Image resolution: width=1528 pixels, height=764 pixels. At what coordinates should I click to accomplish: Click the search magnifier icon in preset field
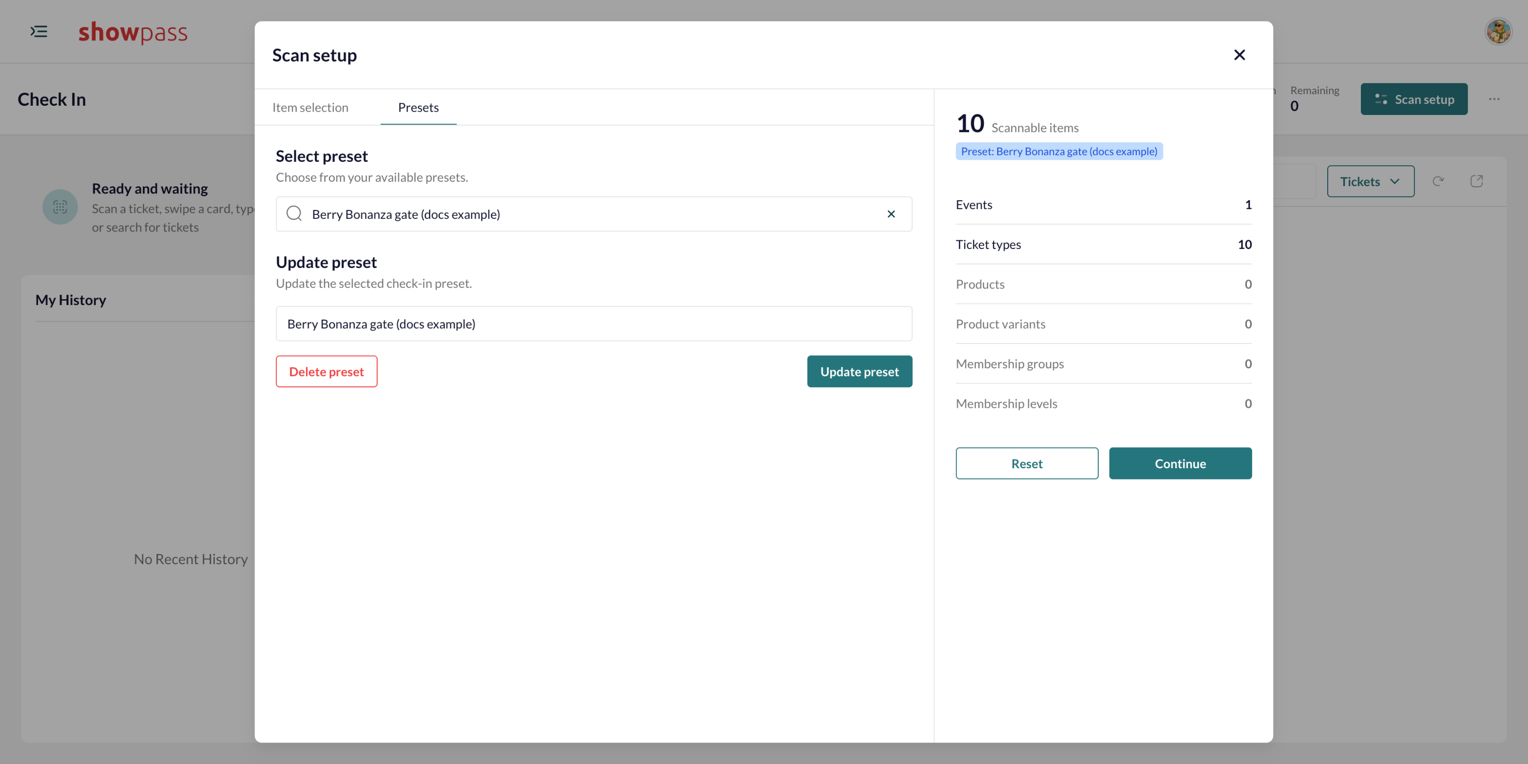[x=294, y=213]
